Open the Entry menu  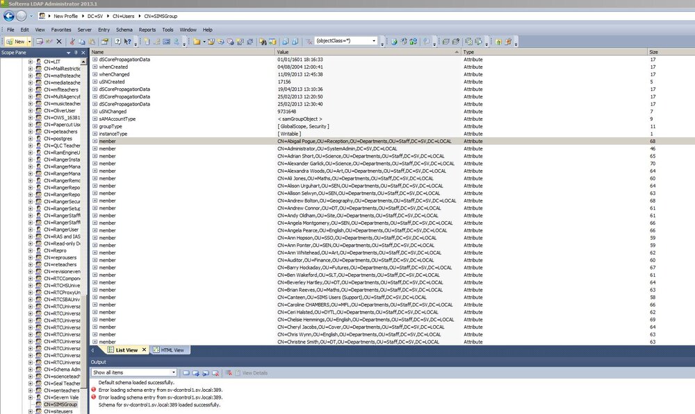click(104, 30)
